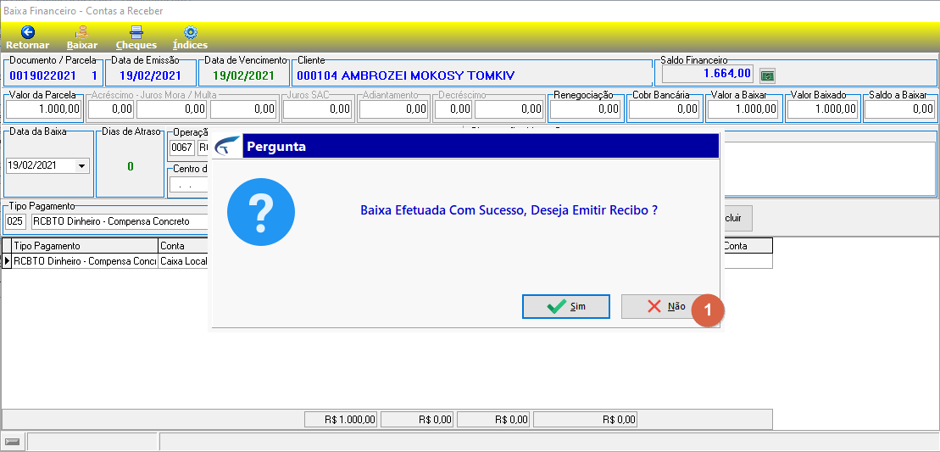Open the Cheques toolbar icon
Viewport: 940px width, 452px height.
click(x=136, y=32)
